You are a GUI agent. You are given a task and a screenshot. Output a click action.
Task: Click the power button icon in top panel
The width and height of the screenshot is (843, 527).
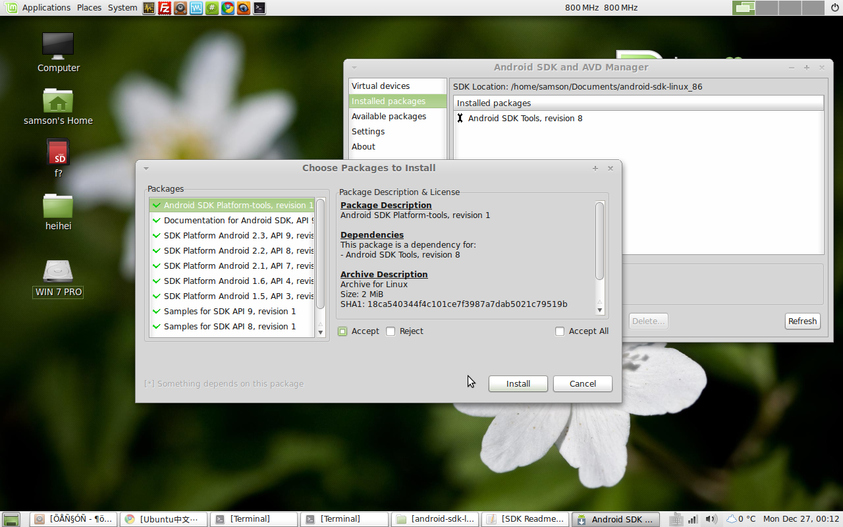pos(835,8)
